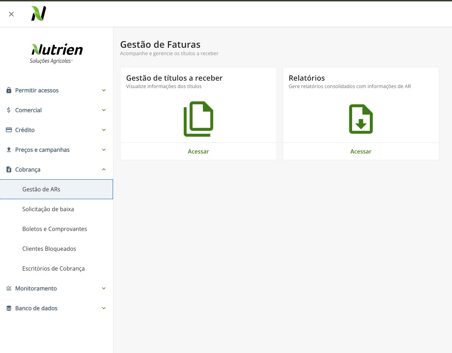Click Acessar under Gestão de títulos a receber

(x=198, y=151)
